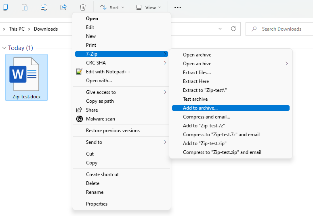Viewport: 313px width, 216px height.
Task: Open the View dropdown
Action: pos(148,7)
